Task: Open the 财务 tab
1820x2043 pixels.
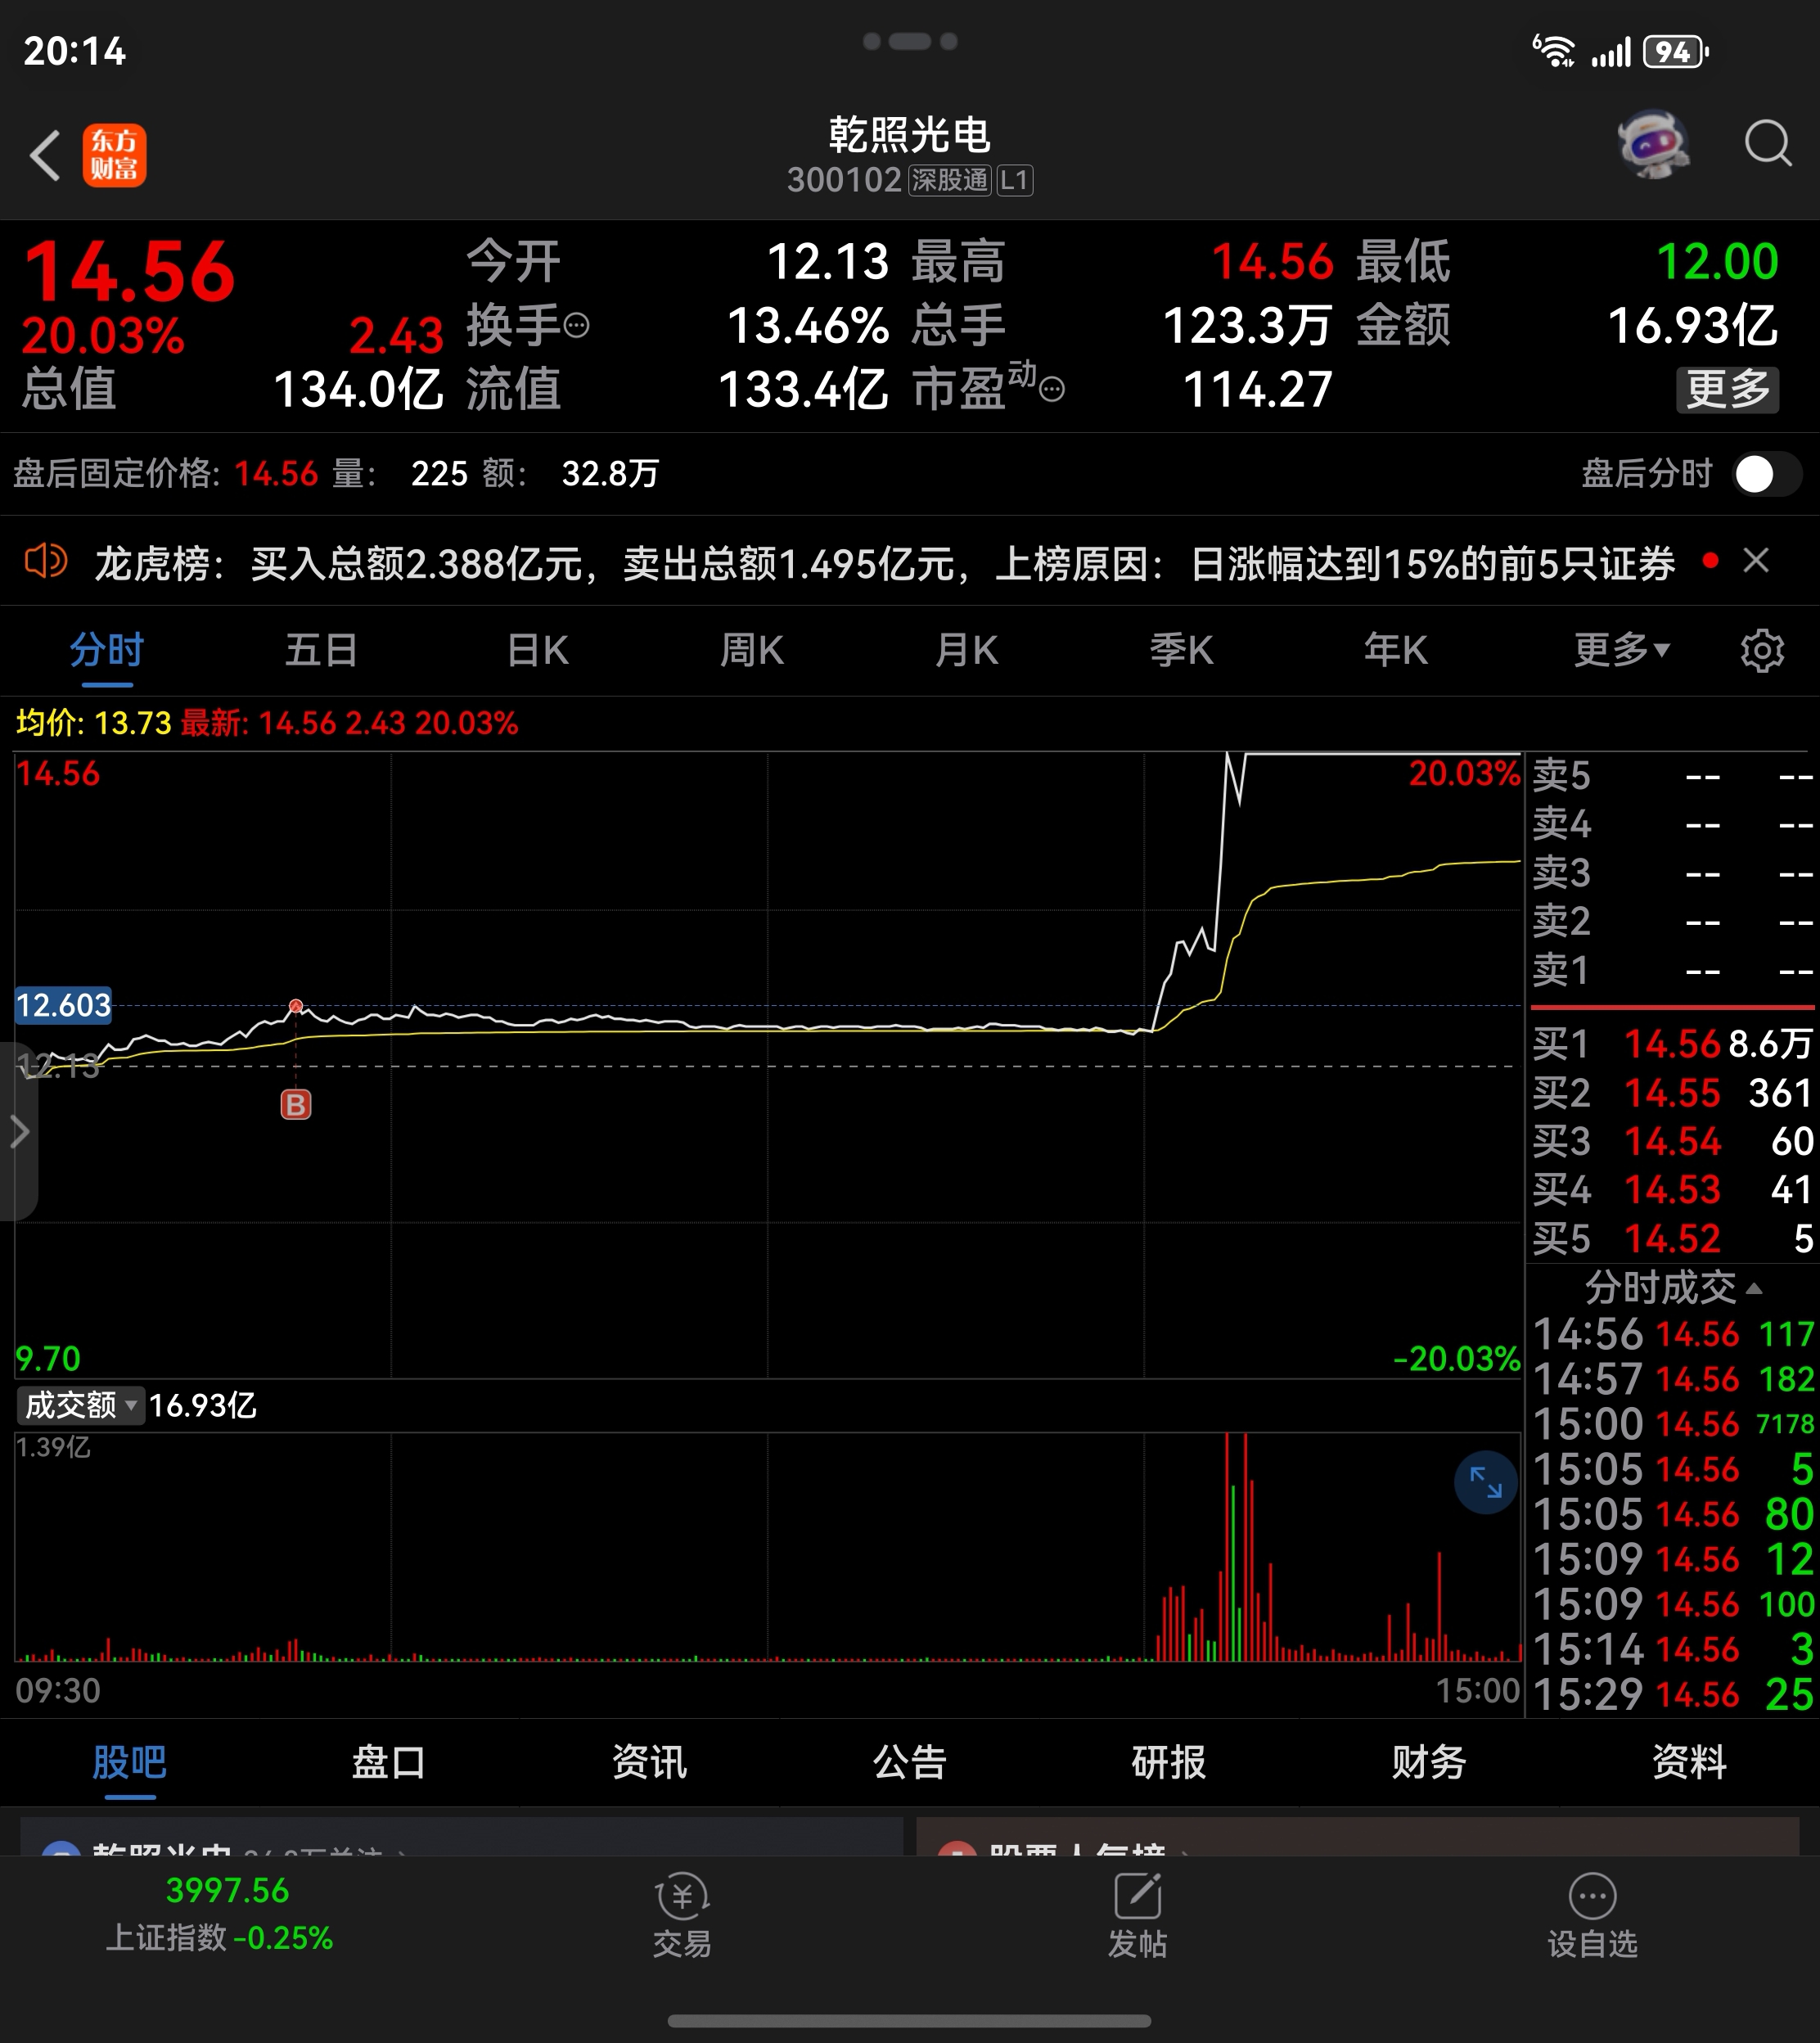Action: pyautogui.click(x=1428, y=1762)
